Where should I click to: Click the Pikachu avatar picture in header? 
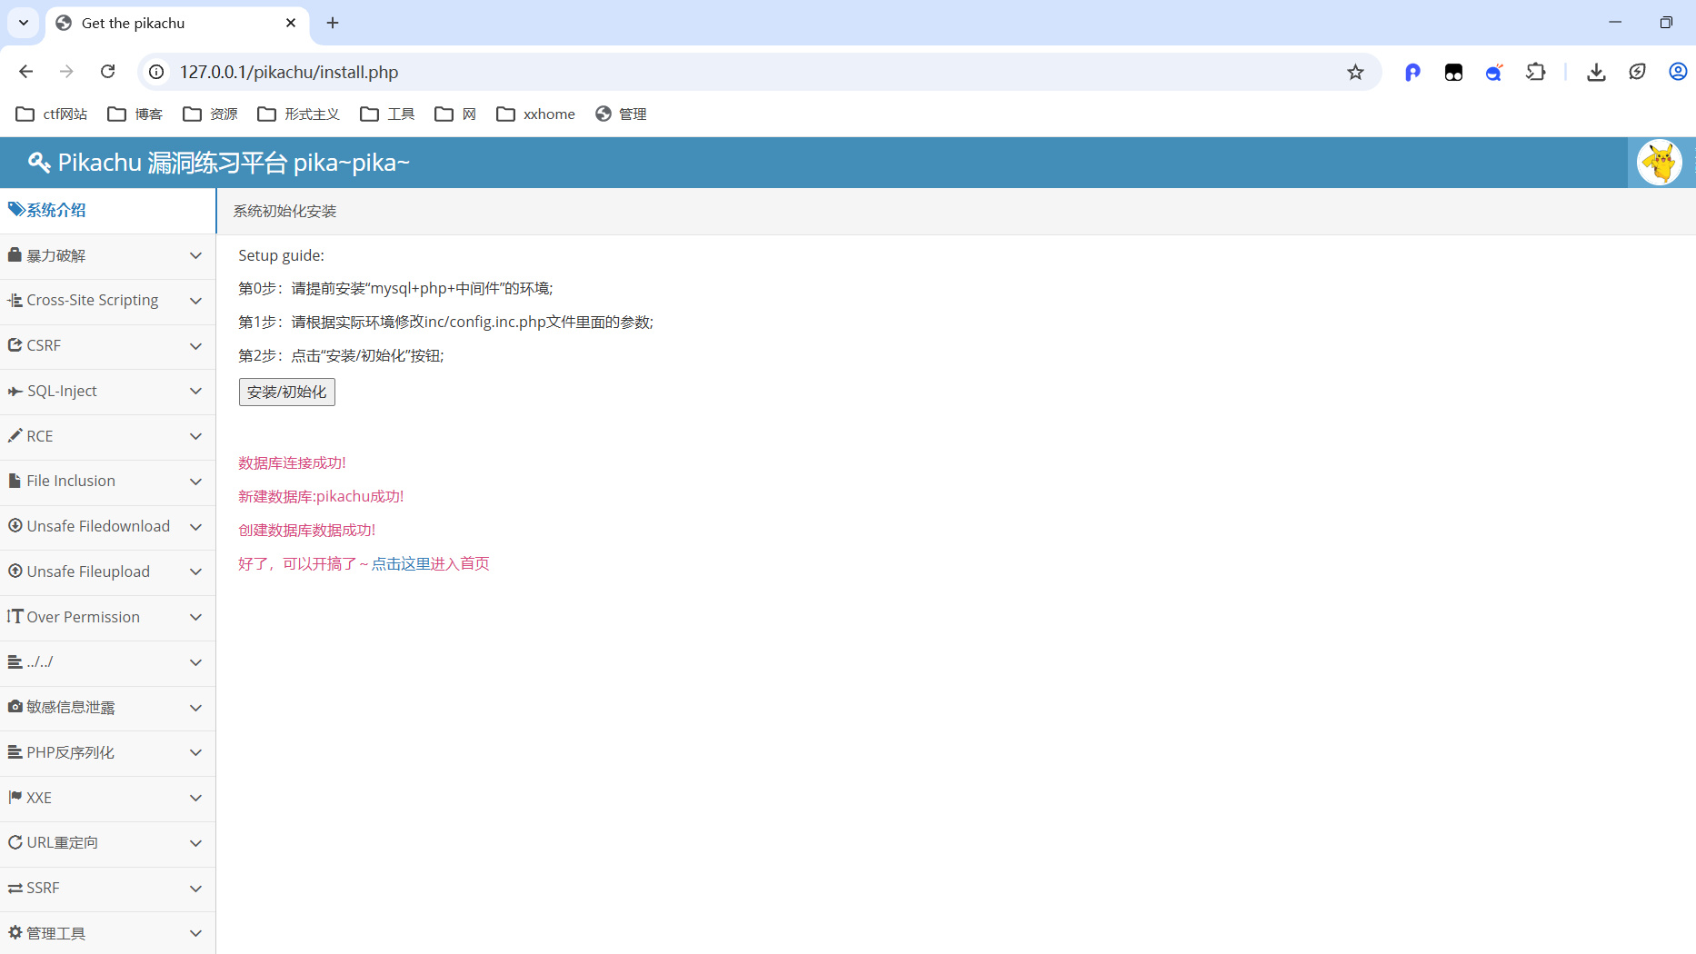click(1660, 163)
